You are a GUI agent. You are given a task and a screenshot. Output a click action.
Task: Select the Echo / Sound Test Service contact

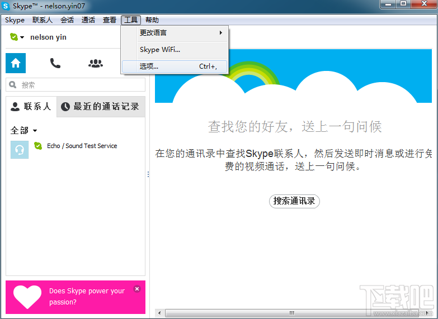pos(76,149)
